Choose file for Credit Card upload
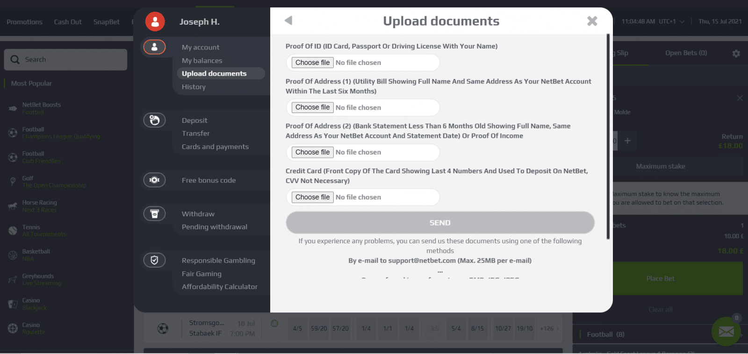Image resolution: width=748 pixels, height=354 pixels. click(312, 197)
